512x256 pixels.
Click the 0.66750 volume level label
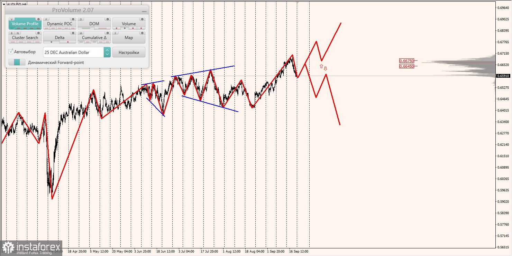pyautogui.click(x=407, y=60)
